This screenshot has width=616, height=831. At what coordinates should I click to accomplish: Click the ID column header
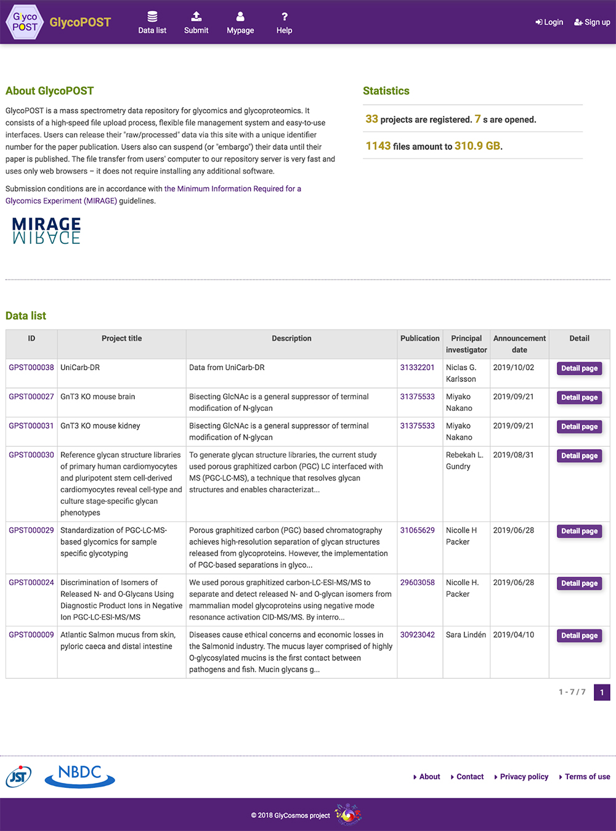tap(31, 344)
